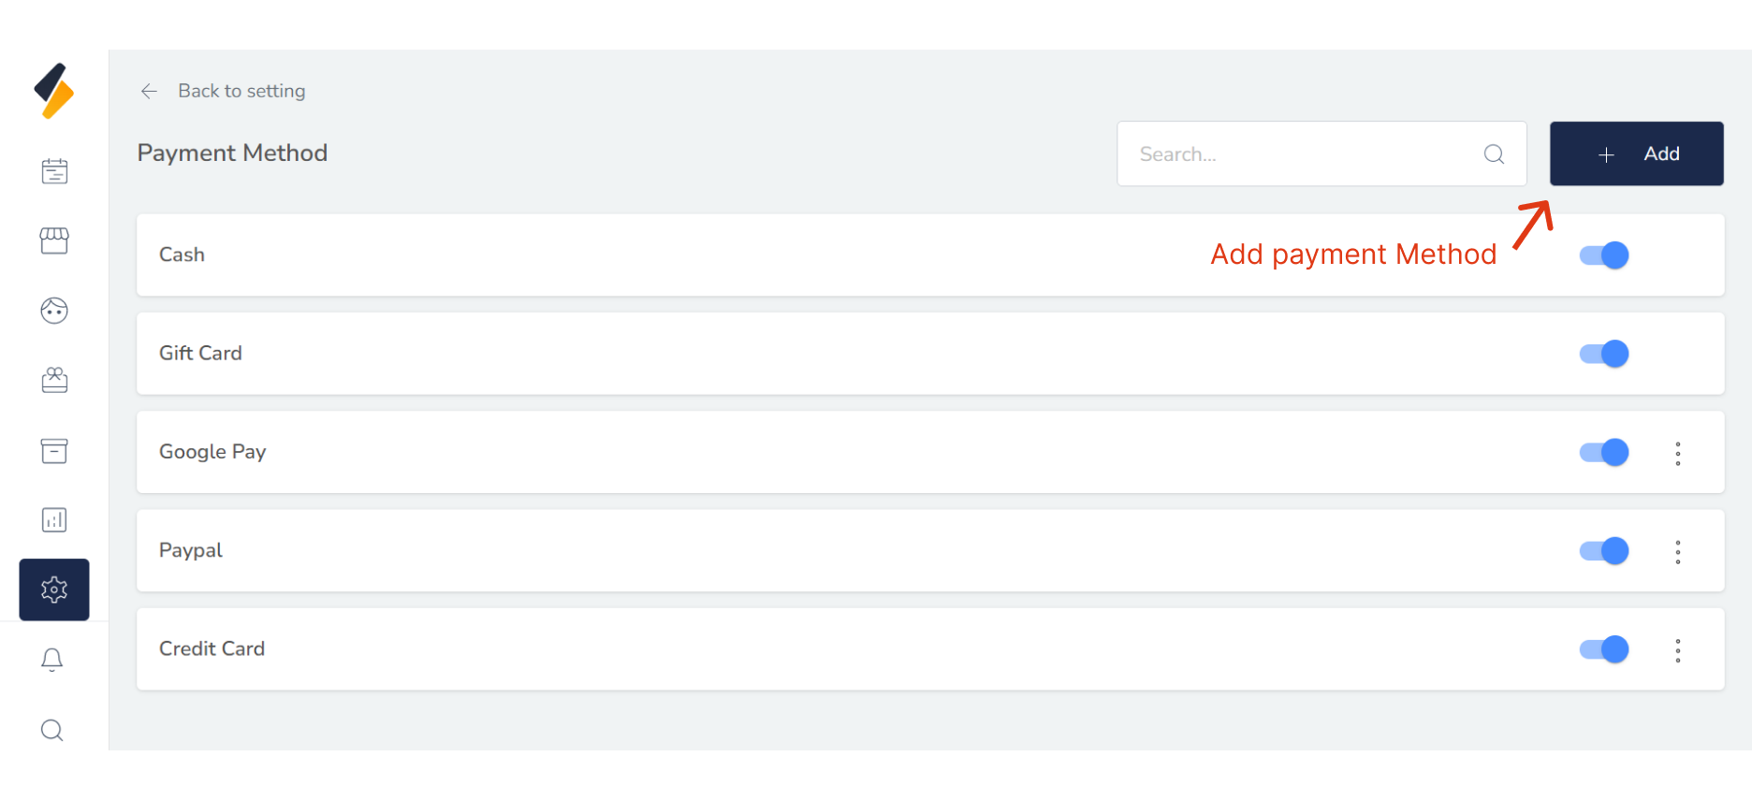The height and width of the screenshot is (800, 1752).
Task: Open notifications with the bell icon
Action: (x=53, y=659)
